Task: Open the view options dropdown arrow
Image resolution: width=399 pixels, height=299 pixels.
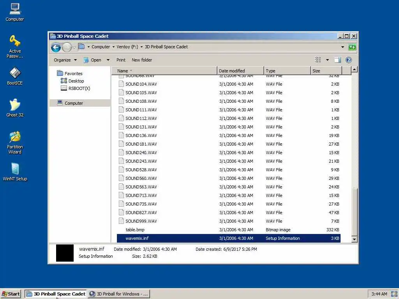Action: (x=327, y=60)
